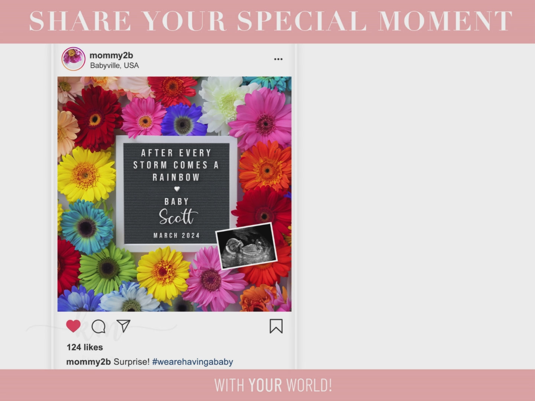Click the MARCH 2024 date text

tap(176, 235)
